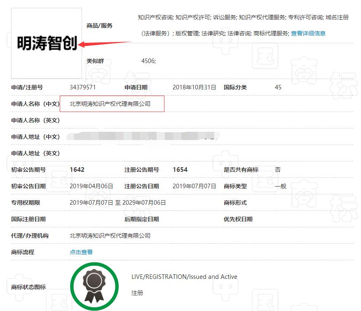Screen dimensions: 361x311
Task: Select status text 注册 below LIVE line
Action: coord(137,293)
